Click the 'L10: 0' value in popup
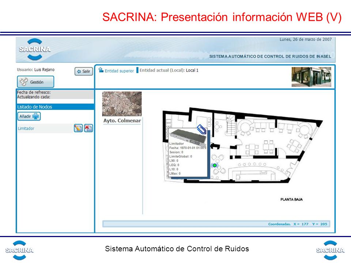This screenshot has height=263, width=351. pos(174,169)
